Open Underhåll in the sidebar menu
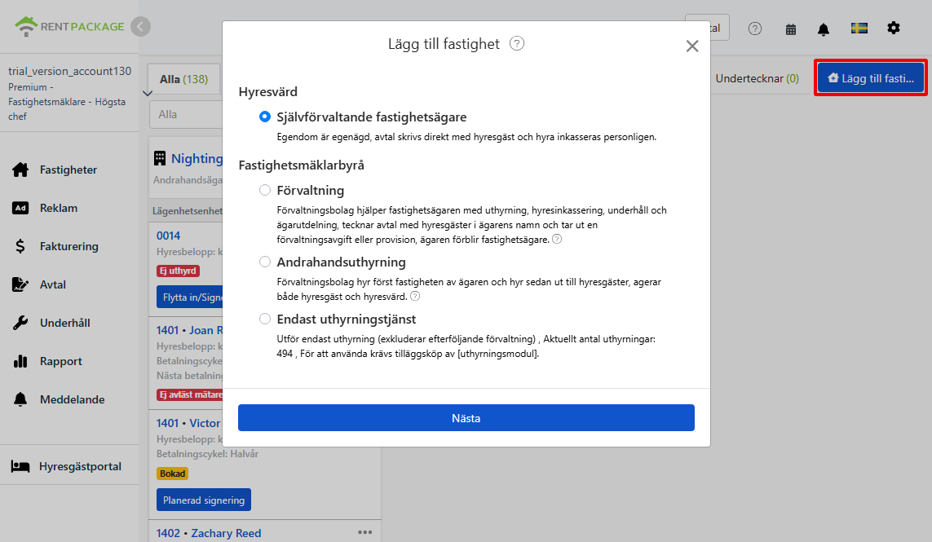Image resolution: width=932 pixels, height=542 pixels. point(65,323)
